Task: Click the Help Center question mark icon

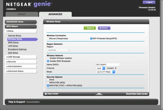Action: point(46,94)
